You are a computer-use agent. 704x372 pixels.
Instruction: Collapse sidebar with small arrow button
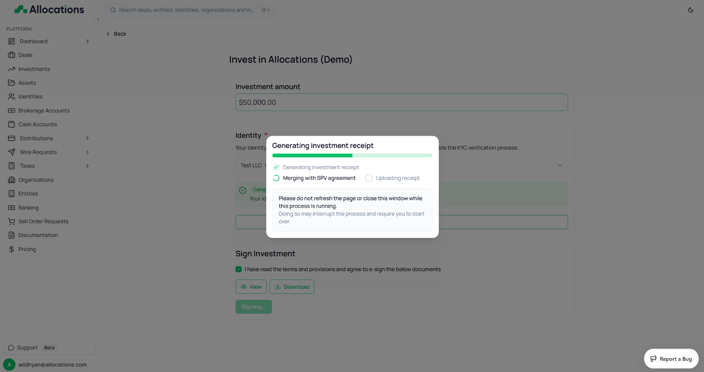98,20
